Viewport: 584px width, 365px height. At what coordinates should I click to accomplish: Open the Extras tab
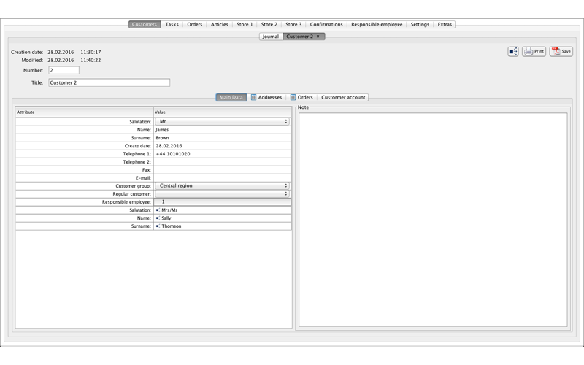point(445,24)
